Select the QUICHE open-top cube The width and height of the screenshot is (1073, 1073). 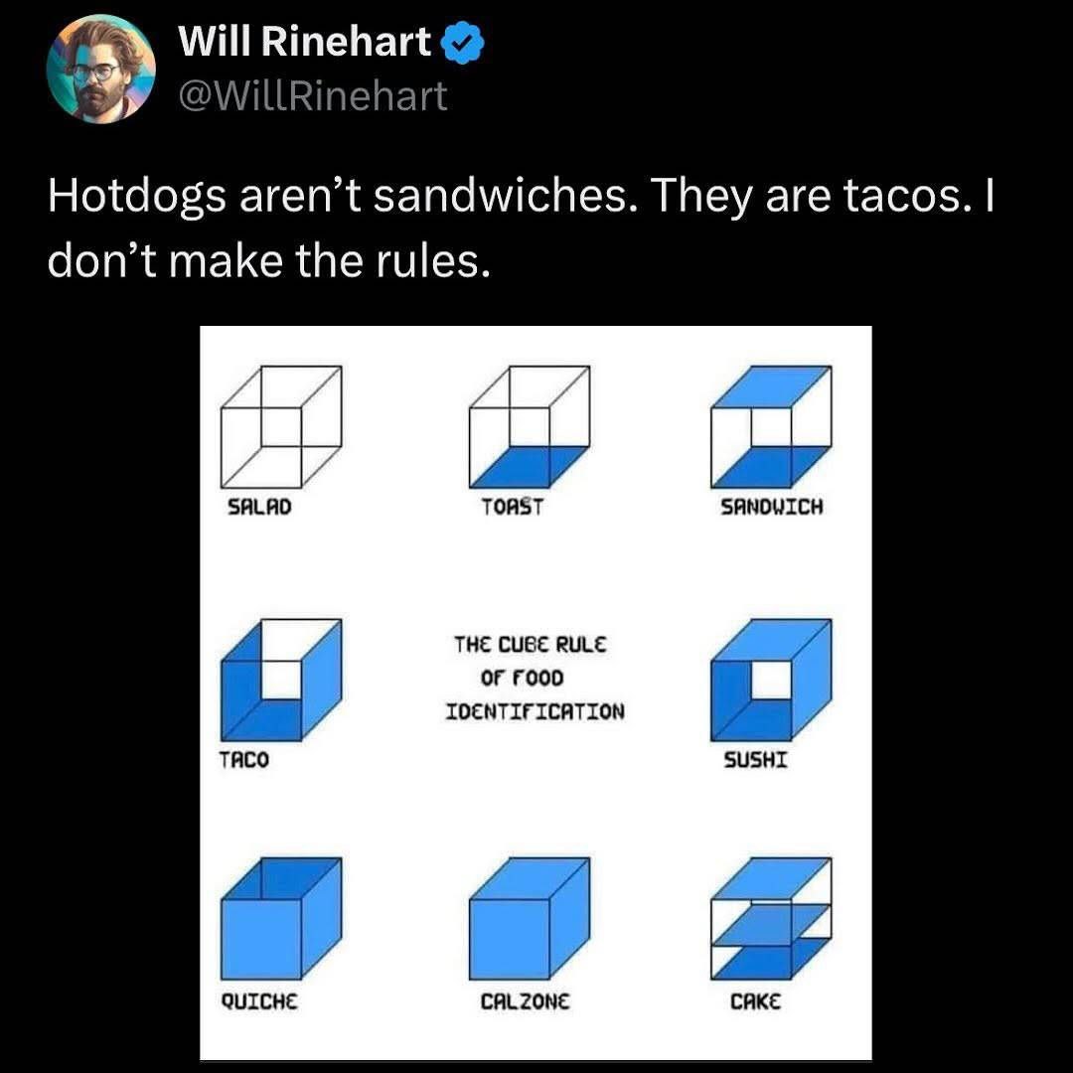281,919
